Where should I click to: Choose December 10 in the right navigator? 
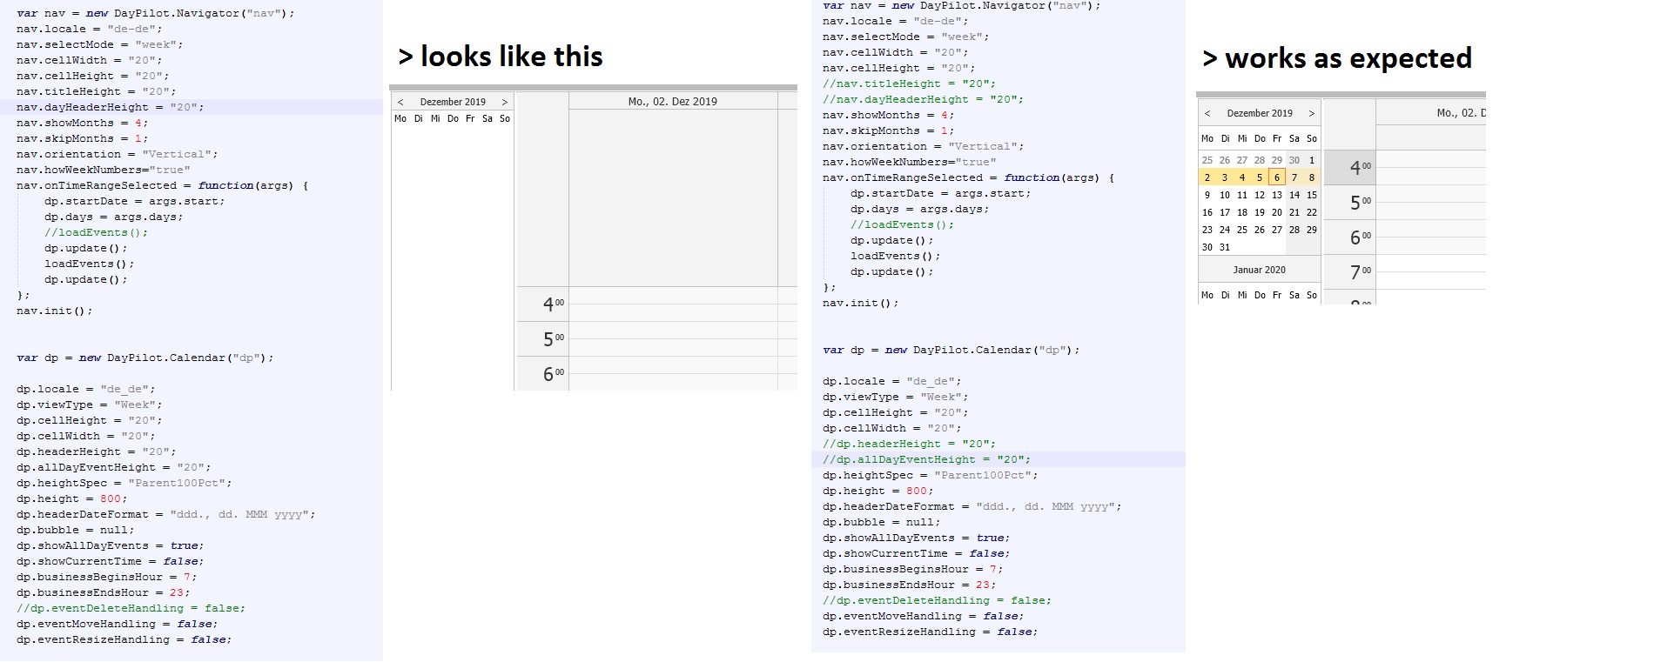pos(1225,195)
